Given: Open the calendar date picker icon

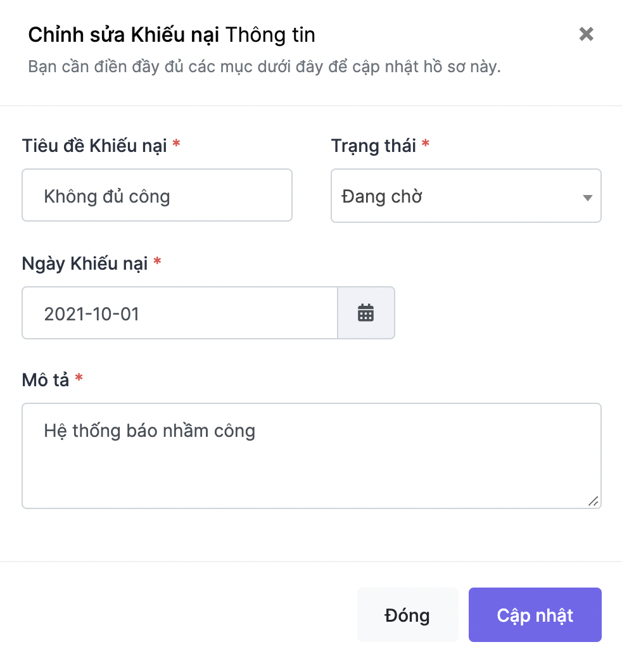Looking at the screenshot, I should (365, 313).
